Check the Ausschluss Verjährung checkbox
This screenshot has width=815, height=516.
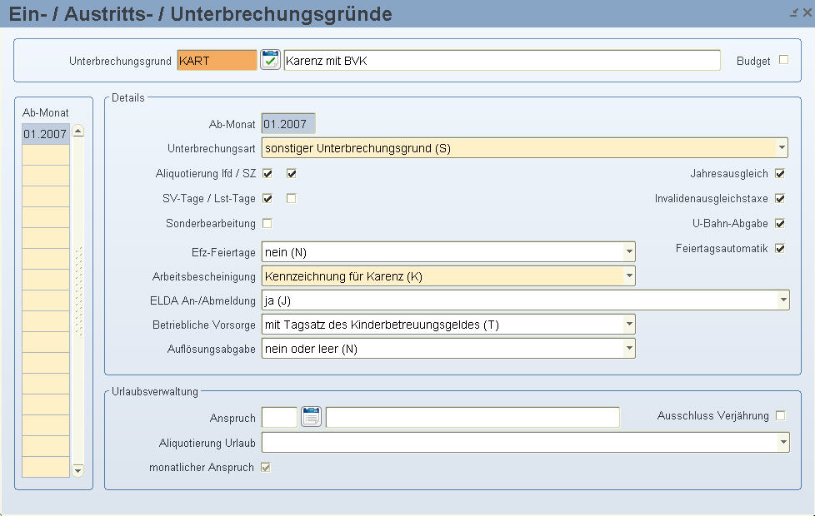click(781, 416)
